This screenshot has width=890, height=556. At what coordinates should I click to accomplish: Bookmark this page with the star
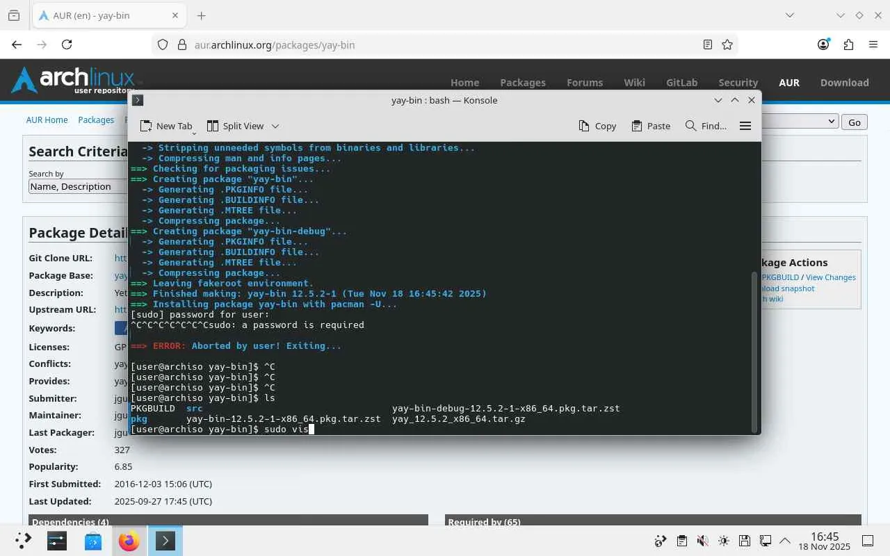727,44
